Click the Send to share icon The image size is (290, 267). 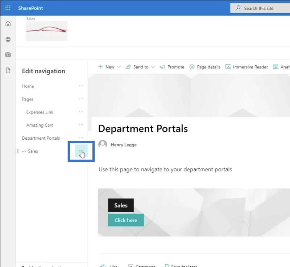coord(128,67)
